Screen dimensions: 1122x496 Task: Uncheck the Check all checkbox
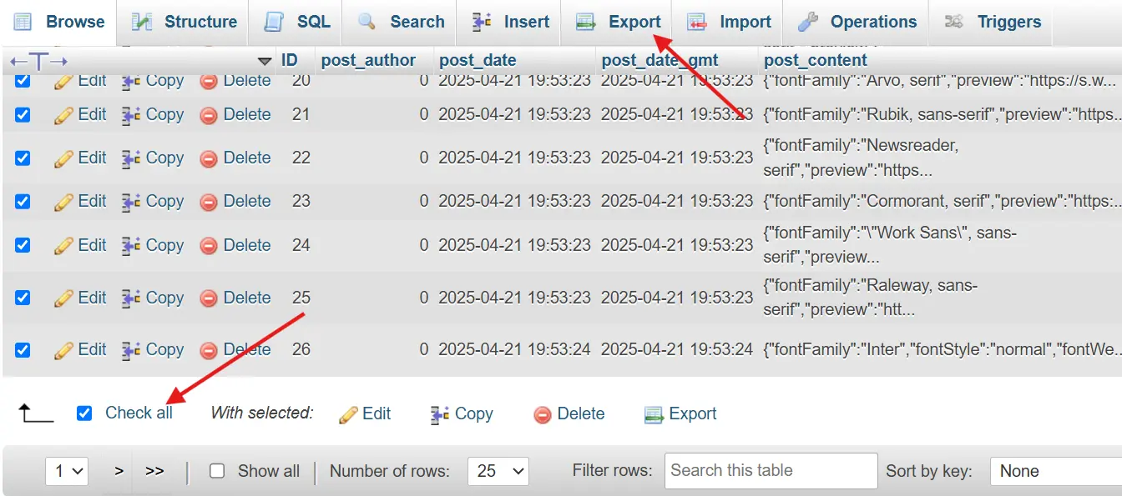click(84, 413)
